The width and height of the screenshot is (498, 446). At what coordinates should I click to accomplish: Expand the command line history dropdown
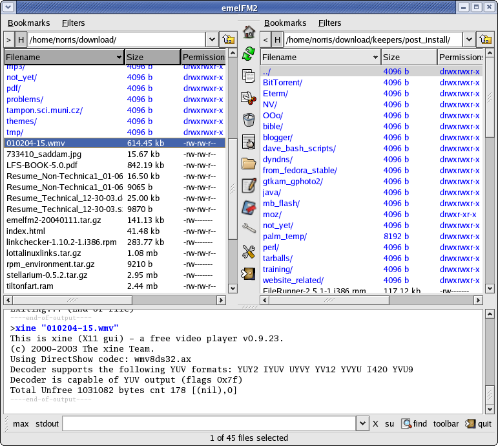coord(362,424)
